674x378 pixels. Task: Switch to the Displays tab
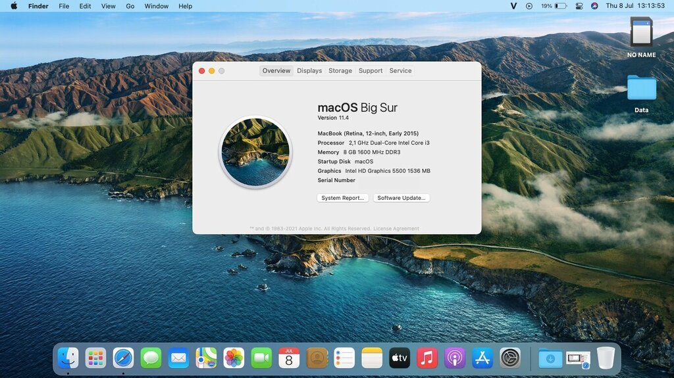tap(309, 70)
